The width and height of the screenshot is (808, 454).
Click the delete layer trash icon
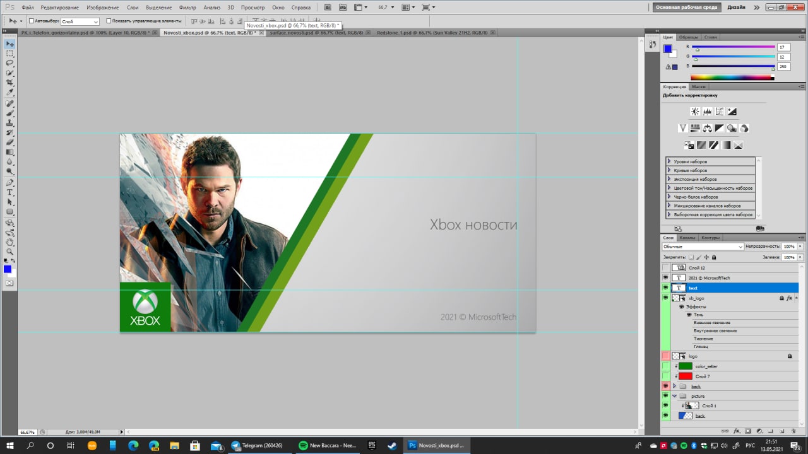point(794,431)
